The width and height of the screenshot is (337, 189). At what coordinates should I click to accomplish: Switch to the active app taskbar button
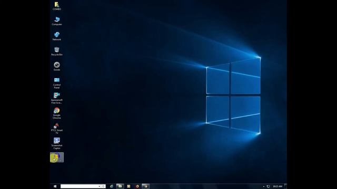[146, 186]
